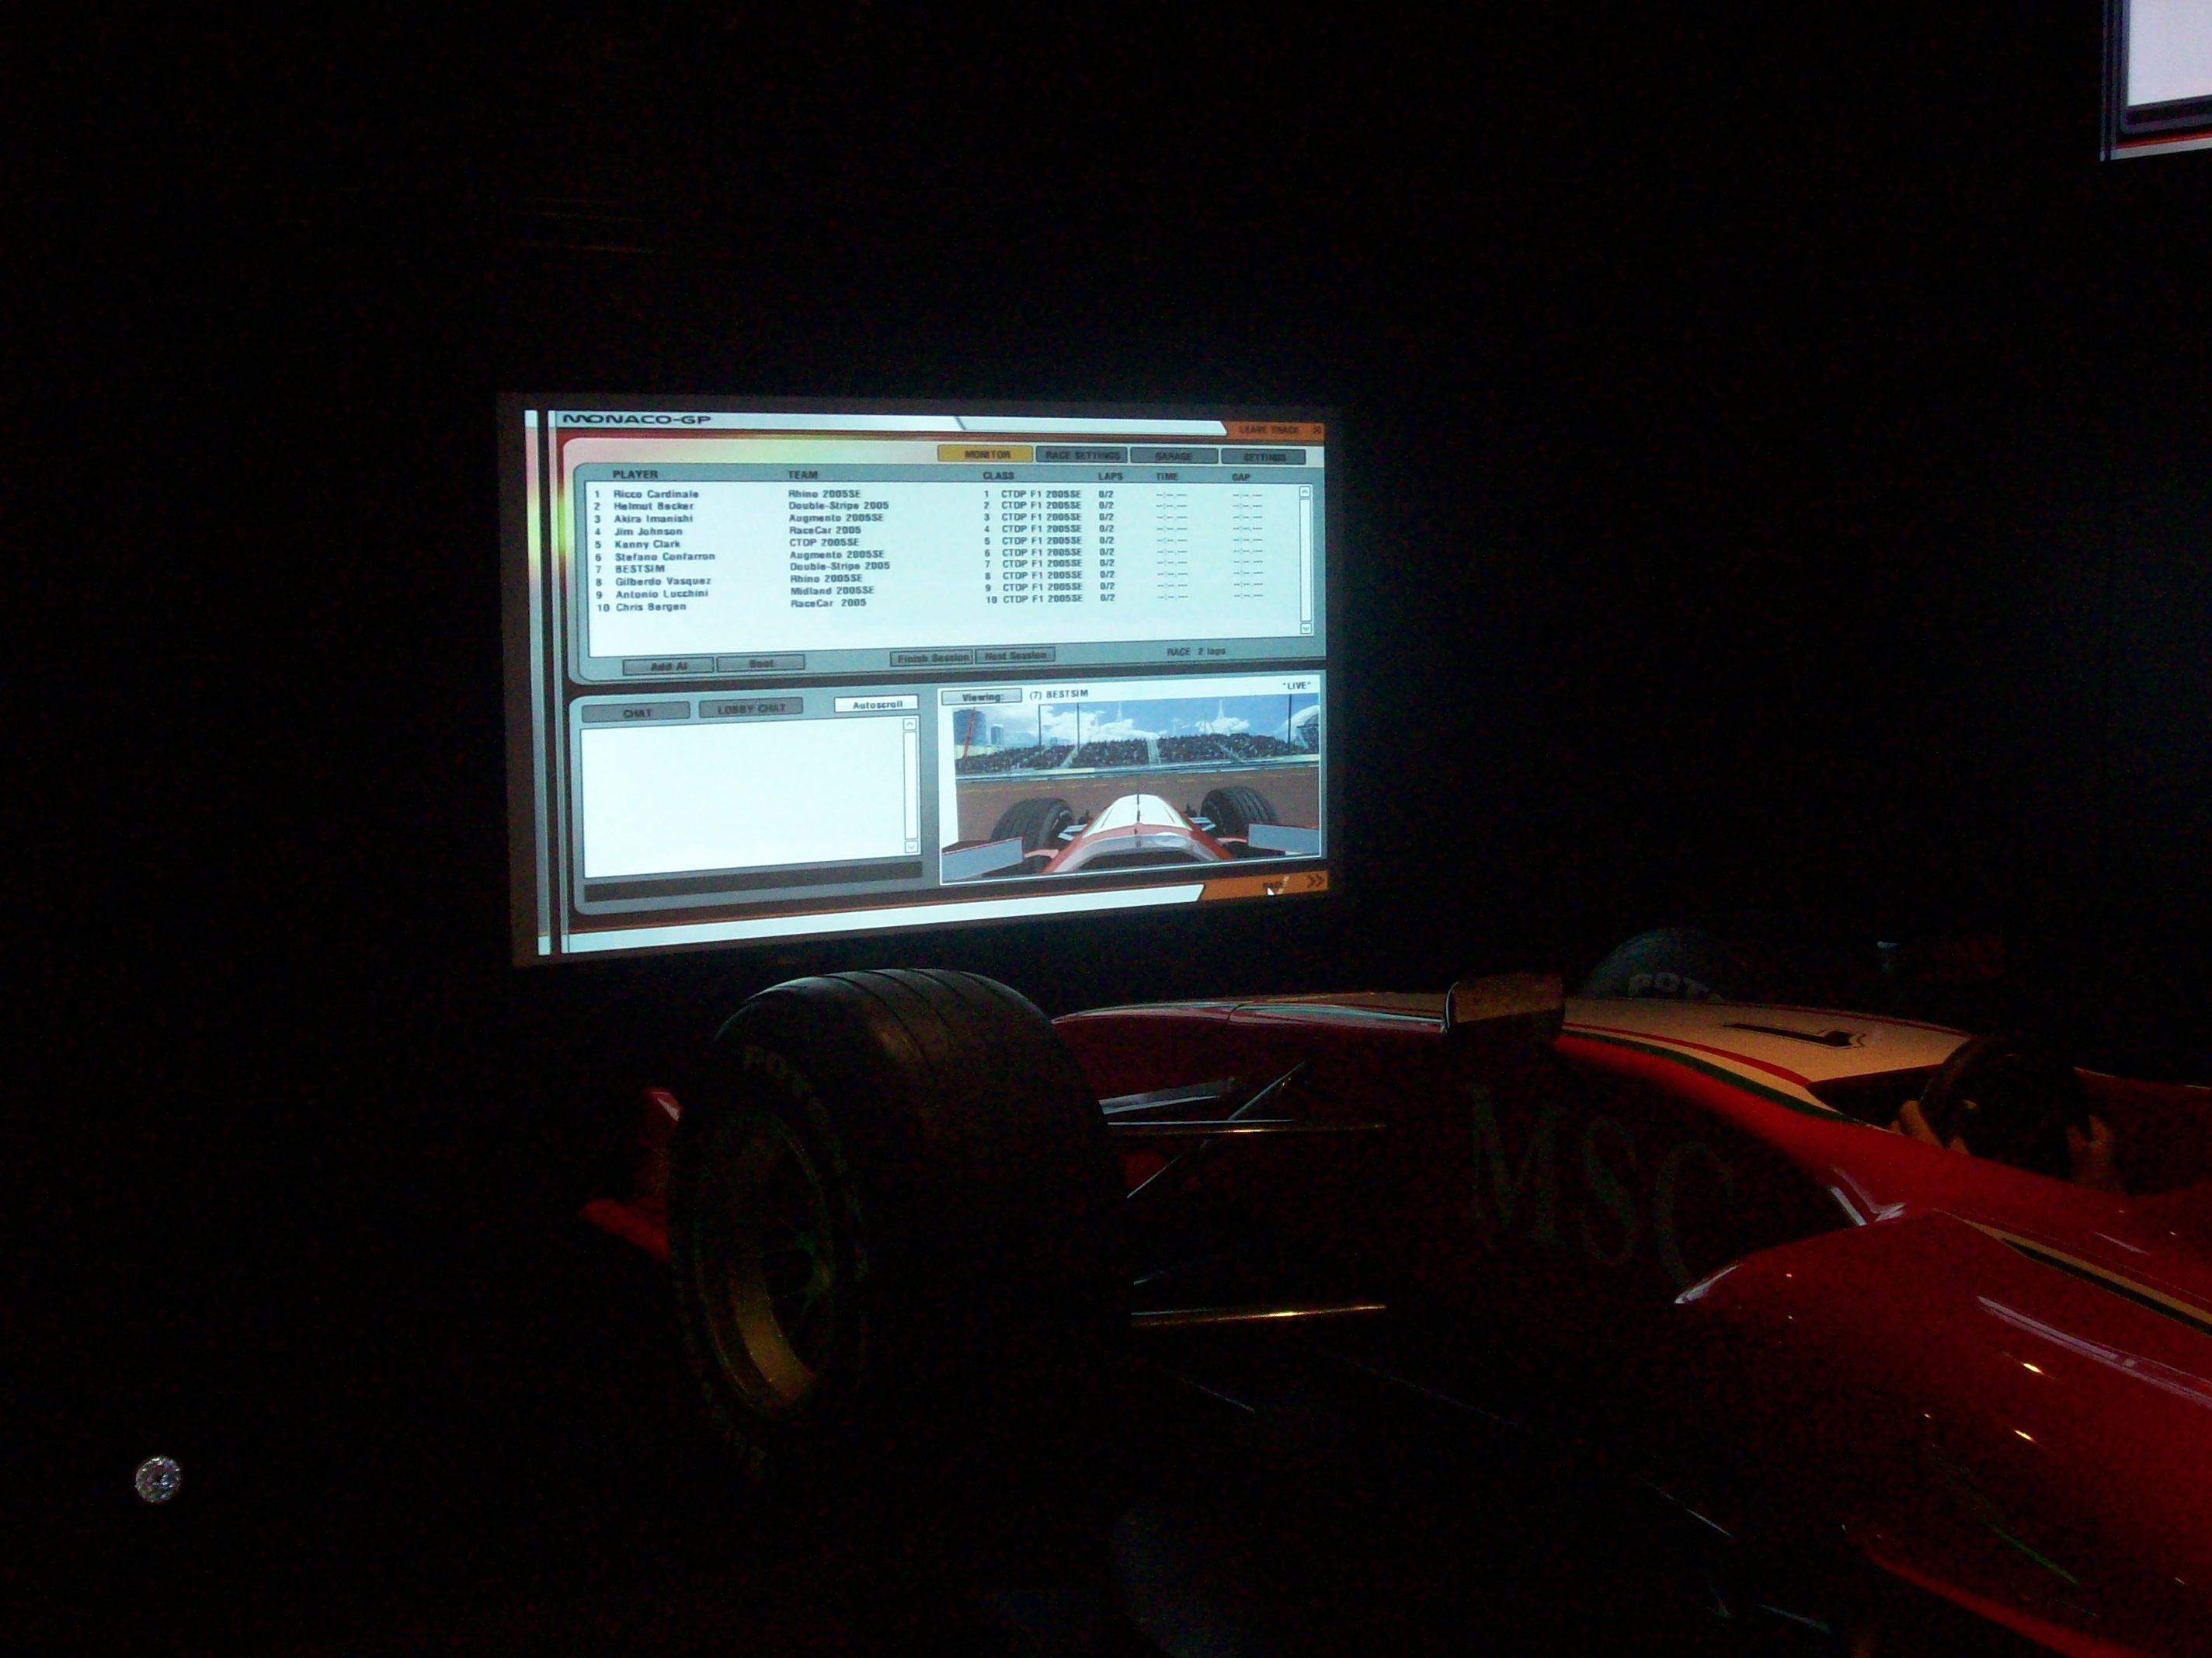The height and width of the screenshot is (1658, 2212).
Task: Click chat box scroll-up arrow
Action: pyautogui.click(x=909, y=723)
